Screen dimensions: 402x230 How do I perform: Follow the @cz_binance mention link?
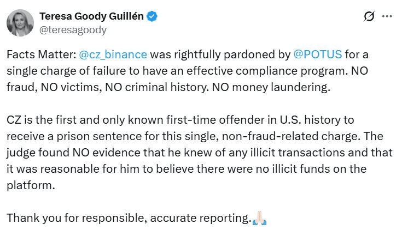click(x=113, y=55)
